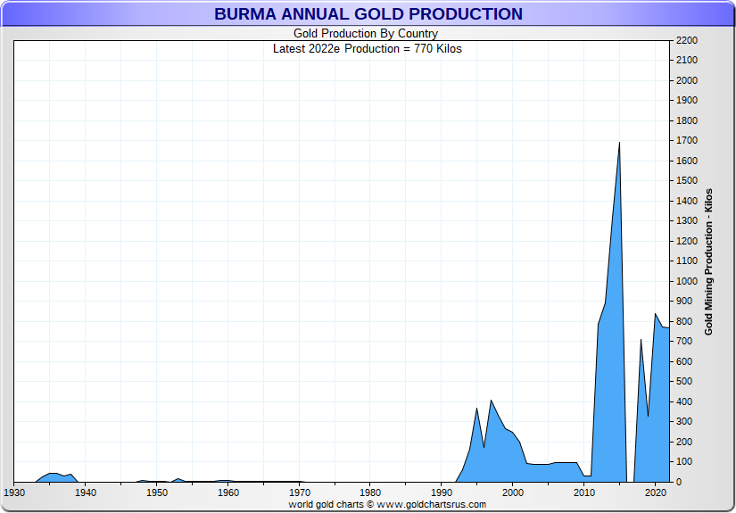Click the 1990 year label
Viewport: 736px width, 513px height.
pos(442,492)
